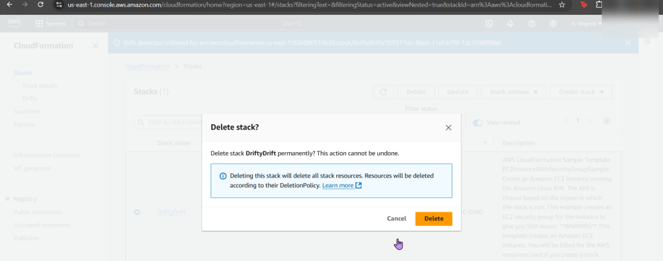Image resolution: width=663 pixels, height=261 pixels.
Task: Expand the Stack actions dropdown
Action: [x=513, y=92]
